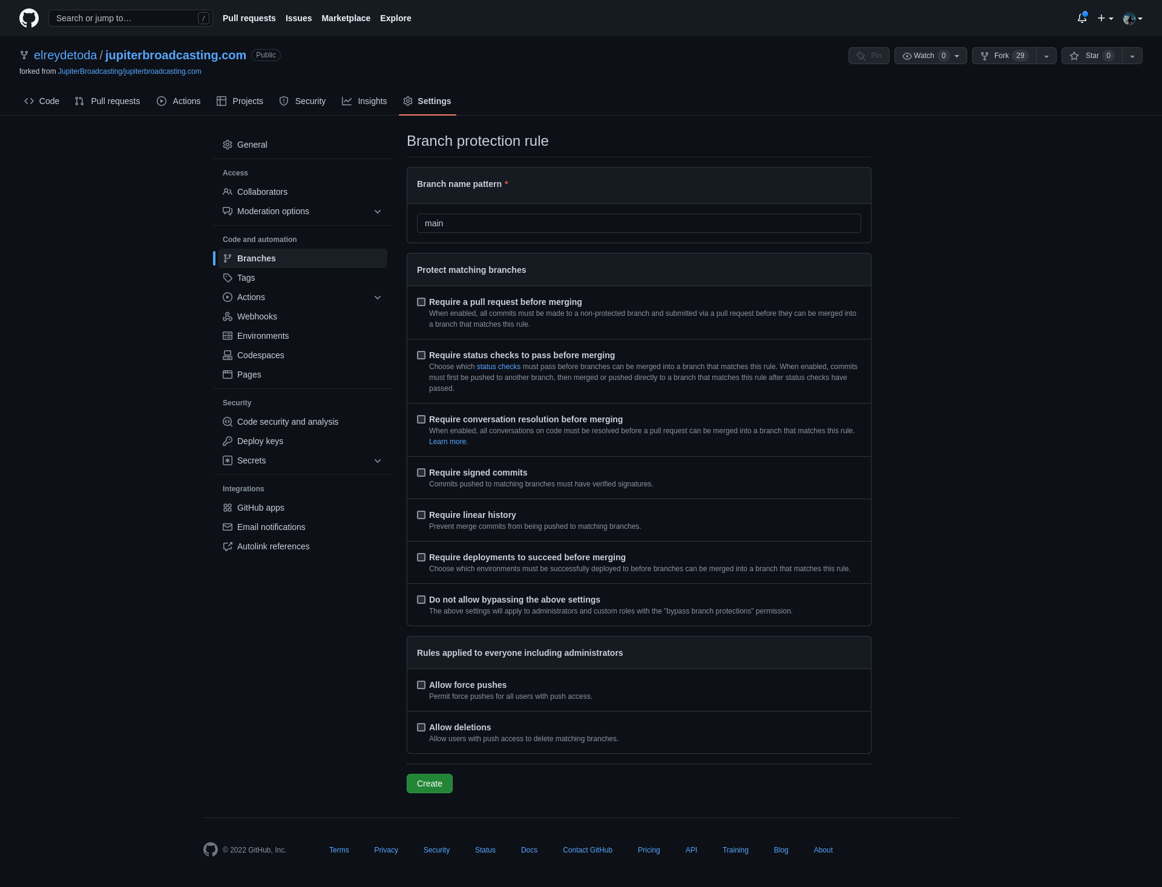Select the Deploy keys key icon
The height and width of the screenshot is (887, 1162).
coord(228,441)
